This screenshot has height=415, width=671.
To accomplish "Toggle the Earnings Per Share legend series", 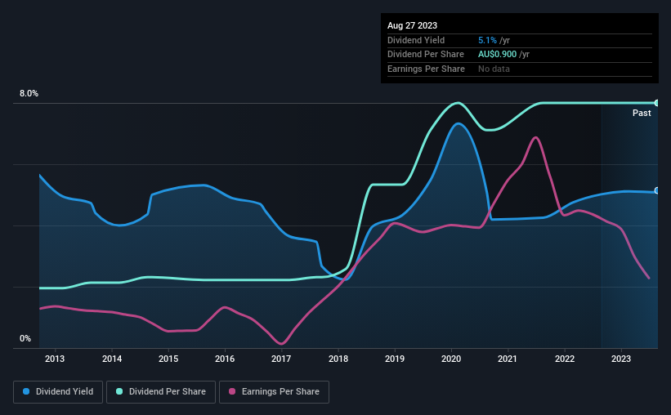I will [x=274, y=392].
